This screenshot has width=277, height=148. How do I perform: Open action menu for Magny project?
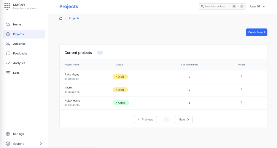tap(241, 90)
